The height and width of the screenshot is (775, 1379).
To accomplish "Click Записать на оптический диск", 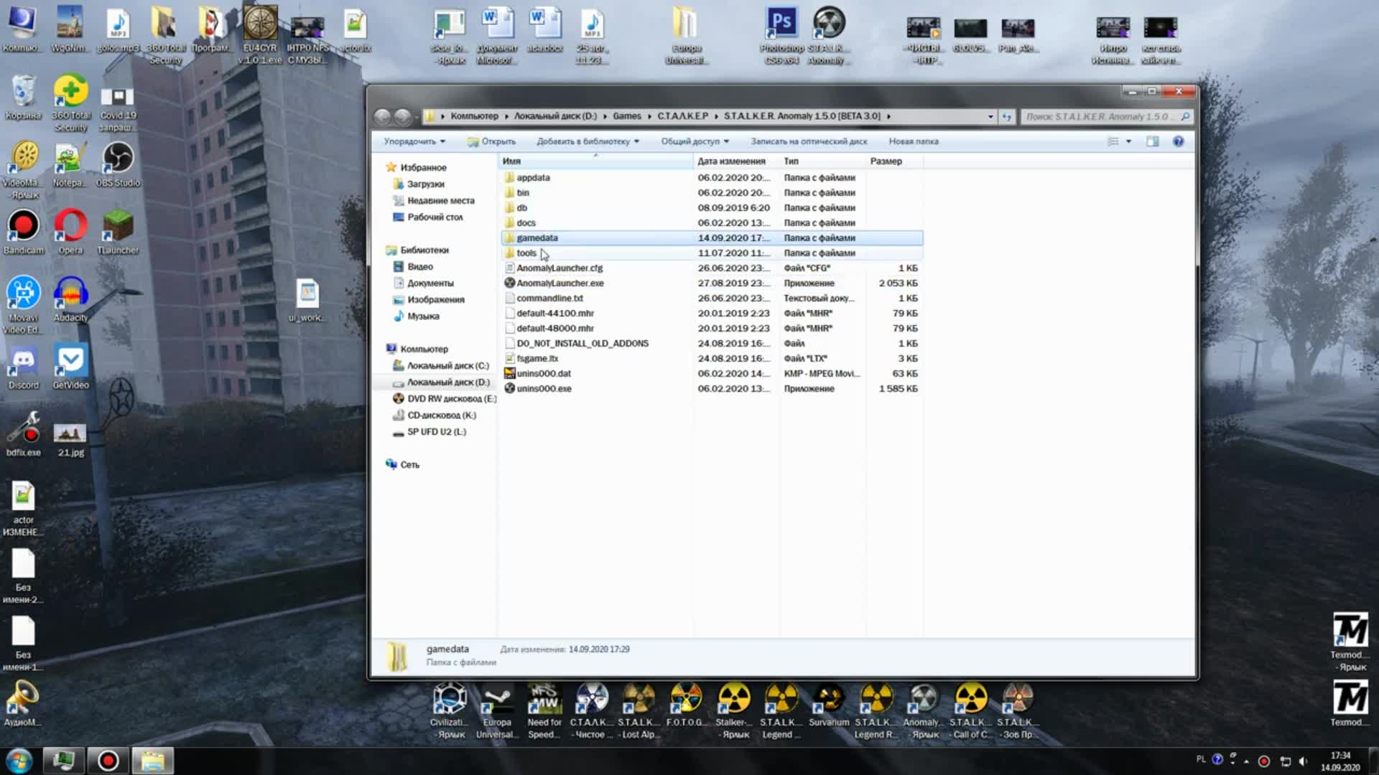I will (x=809, y=141).
